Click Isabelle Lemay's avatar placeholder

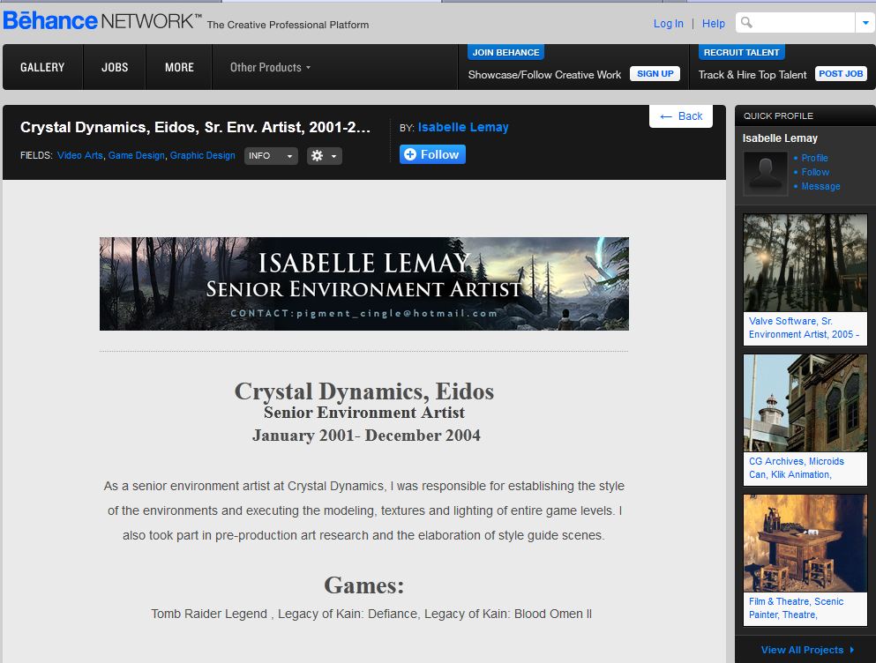coord(766,173)
